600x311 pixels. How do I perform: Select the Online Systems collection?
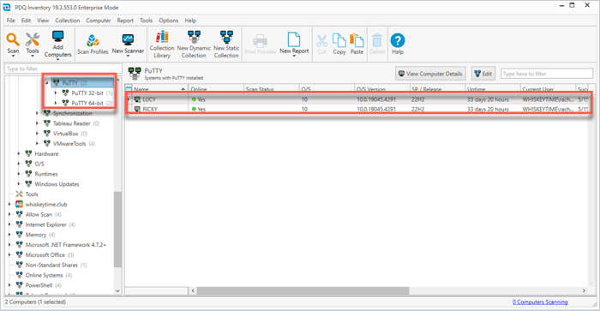click(x=44, y=275)
